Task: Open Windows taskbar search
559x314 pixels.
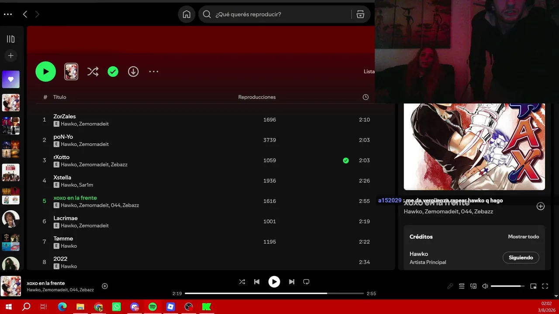Action: coord(26,307)
